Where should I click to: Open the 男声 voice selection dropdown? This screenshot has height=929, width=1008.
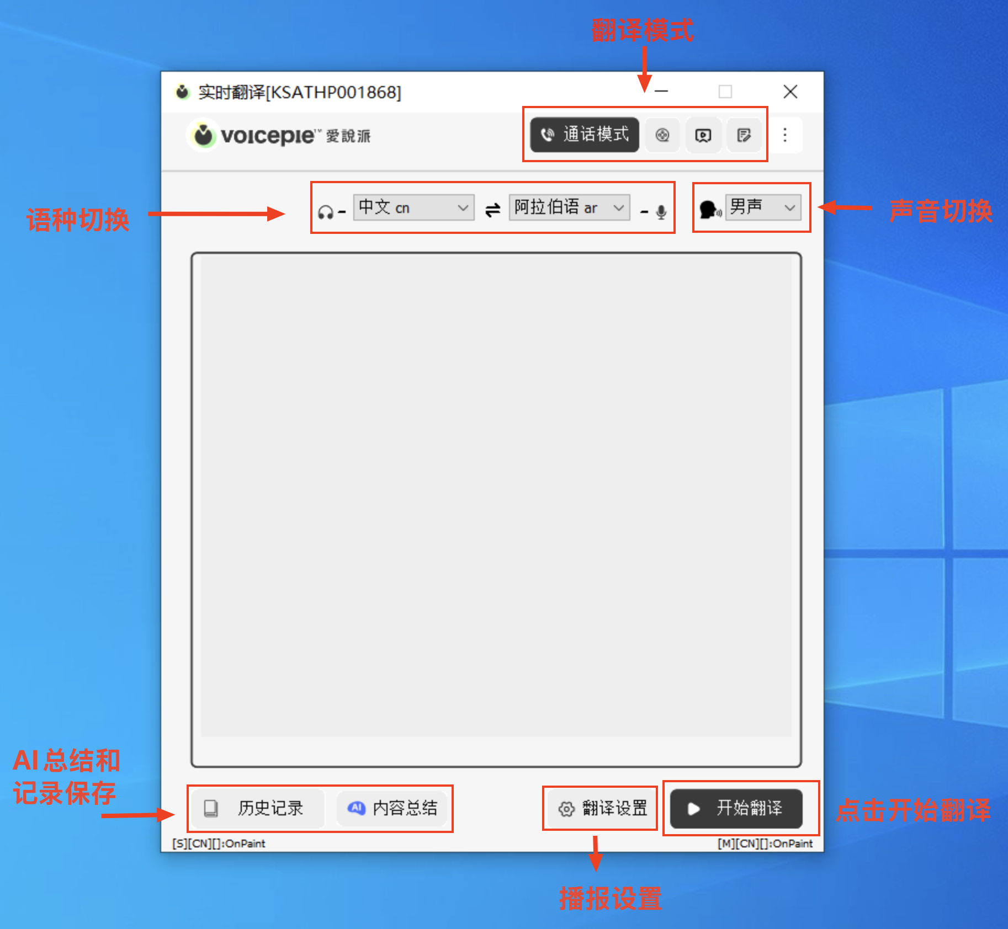763,207
